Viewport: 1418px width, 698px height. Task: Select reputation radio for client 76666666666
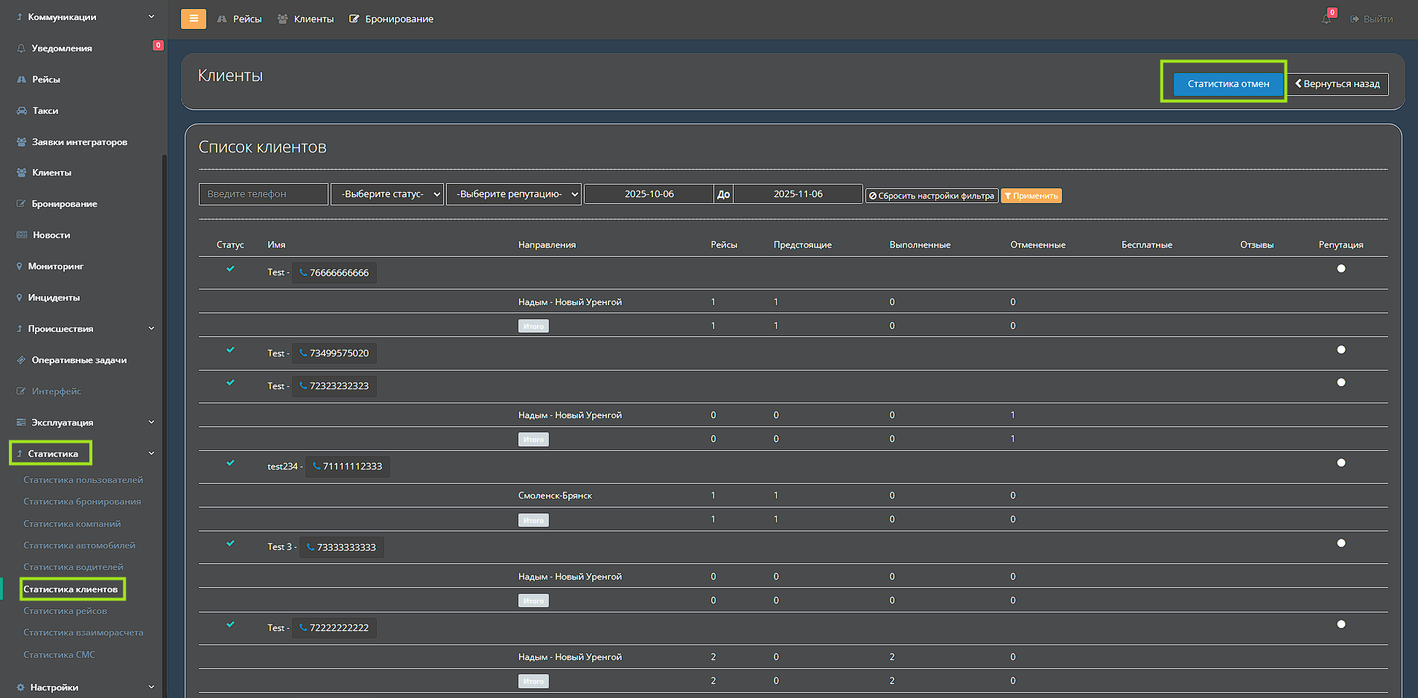tap(1341, 269)
